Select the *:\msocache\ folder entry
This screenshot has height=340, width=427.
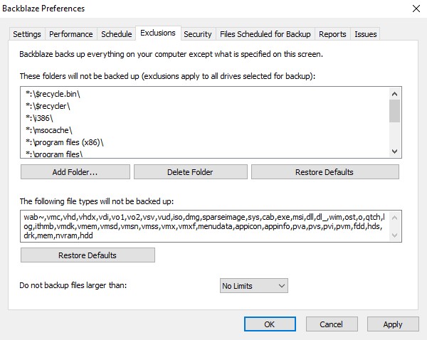(206, 130)
